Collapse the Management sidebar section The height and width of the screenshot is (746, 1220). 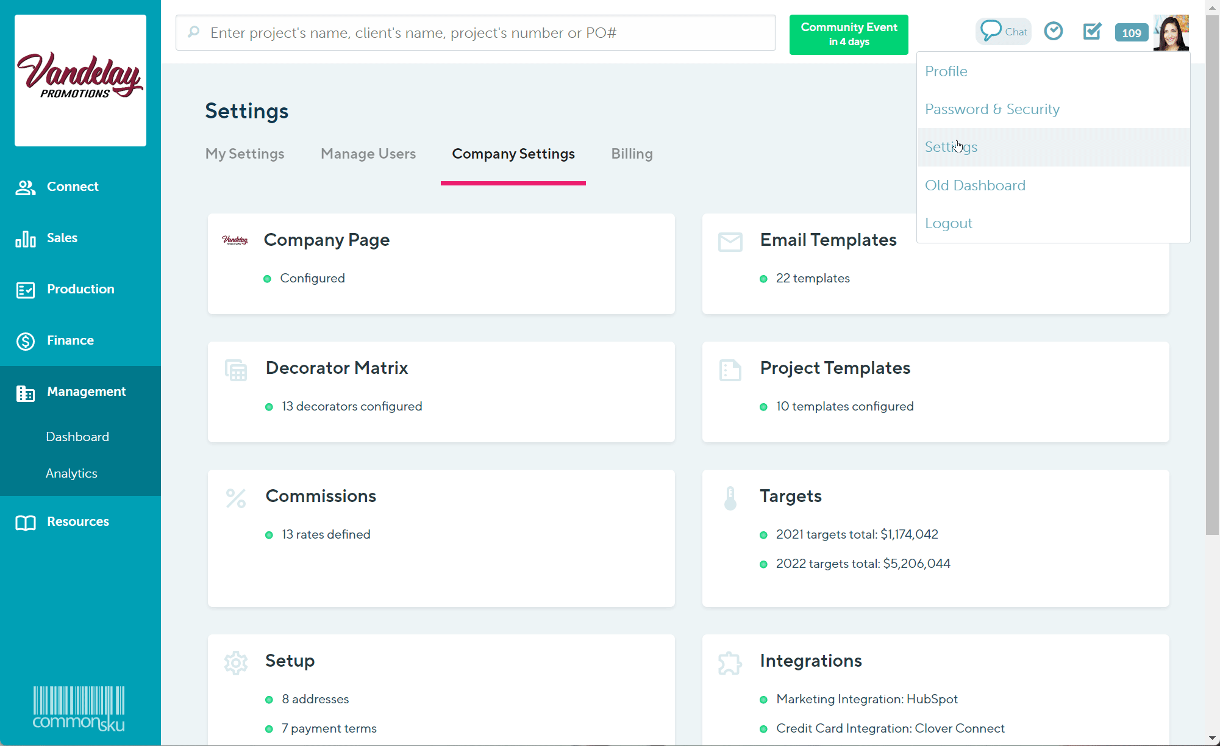86,392
